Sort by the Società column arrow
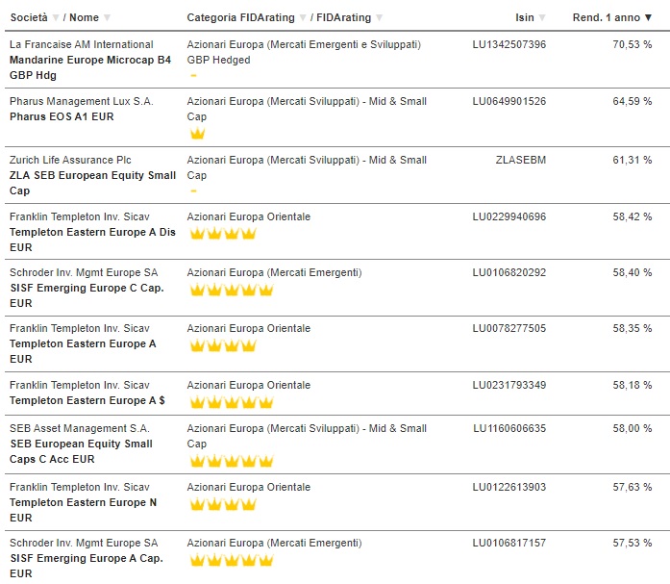 coord(56,17)
